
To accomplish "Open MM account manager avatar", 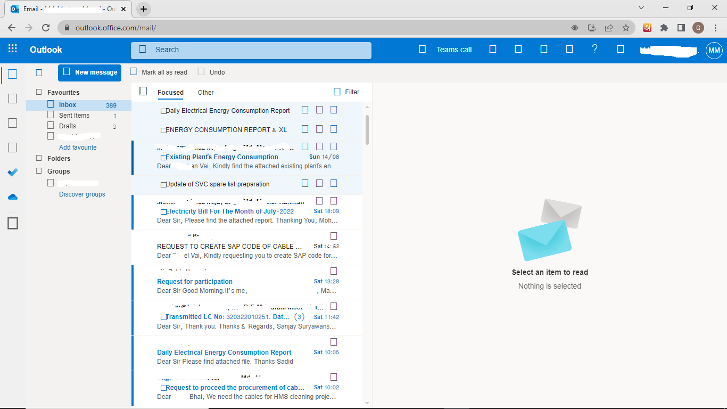I will pyautogui.click(x=714, y=50).
